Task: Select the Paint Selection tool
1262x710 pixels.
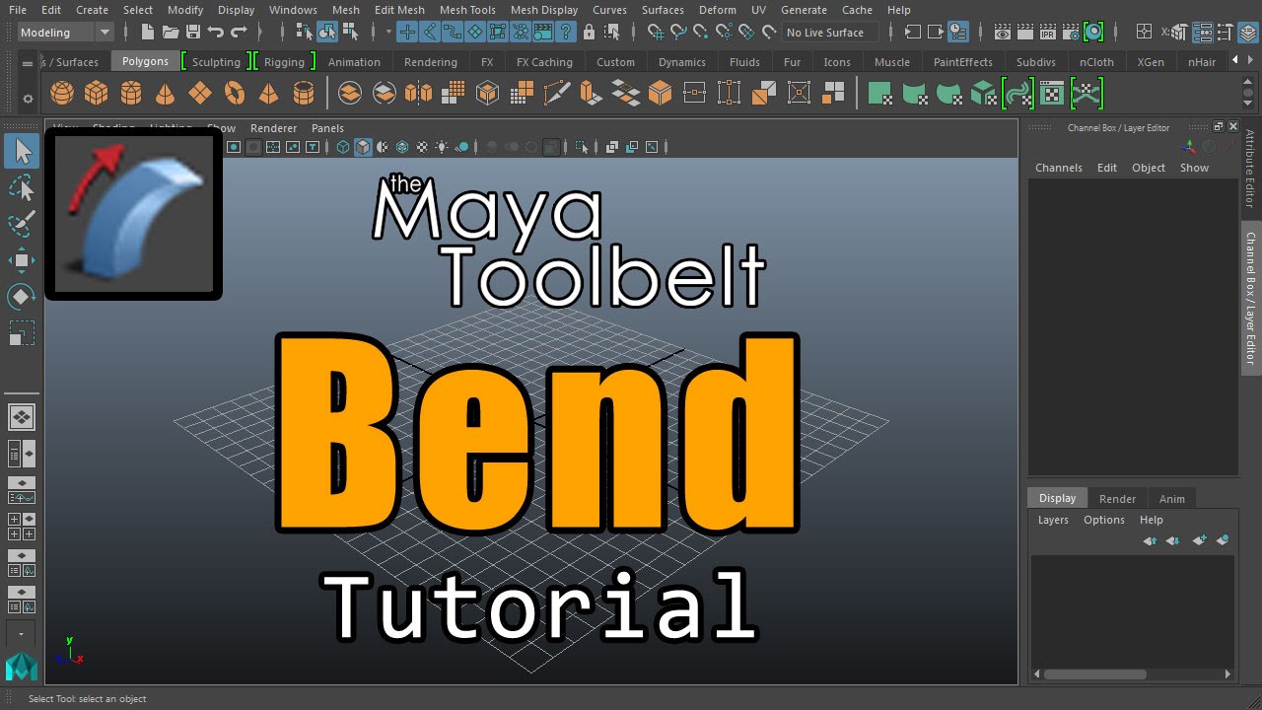Action: (22, 223)
